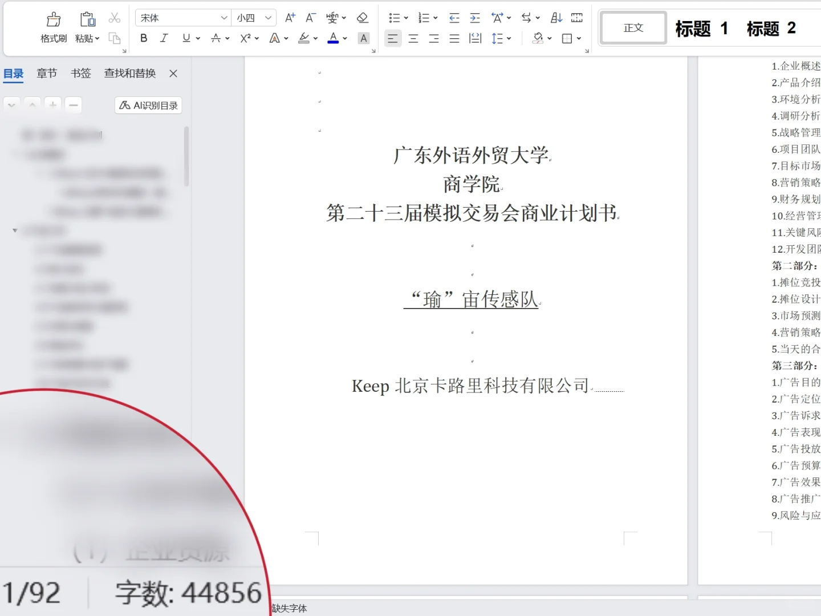821x616 pixels.
Task: Click the scissors cut icon
Action: point(115,18)
